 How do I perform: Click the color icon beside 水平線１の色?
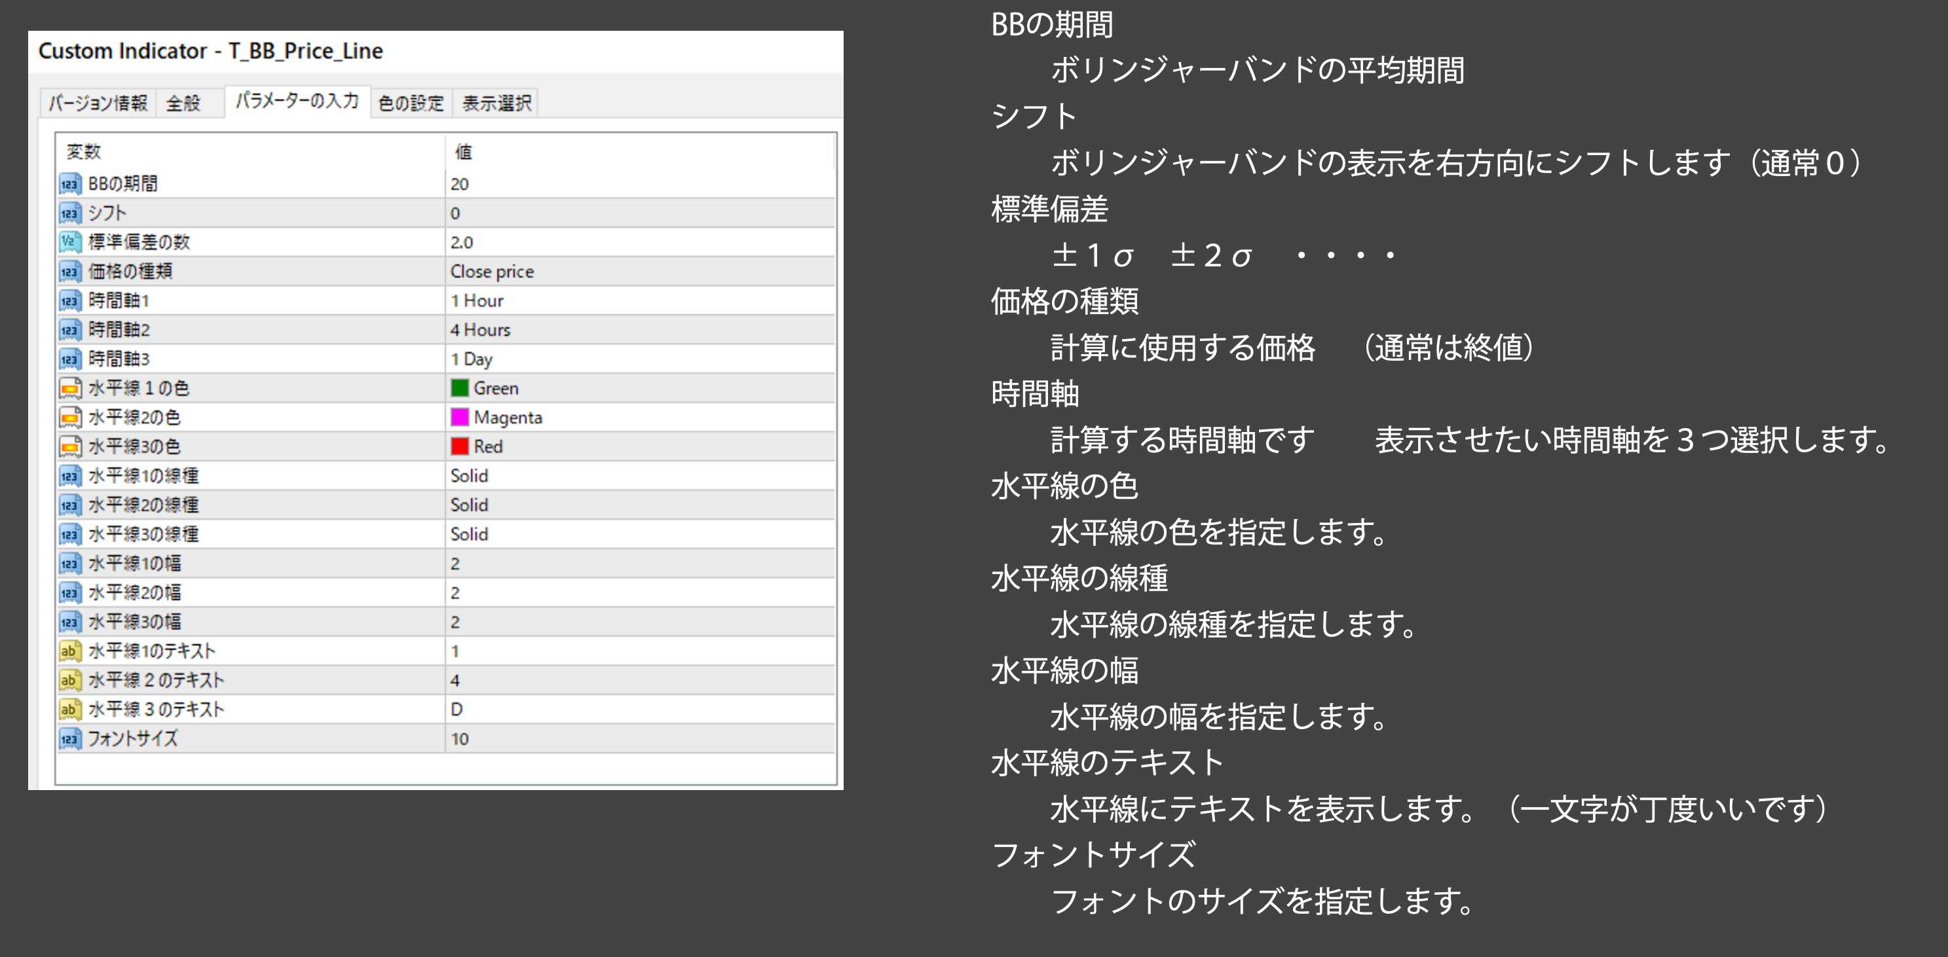(69, 389)
